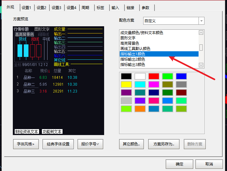Select the 外观 tab
This screenshot has height=171, width=227.
click(x=12, y=7)
